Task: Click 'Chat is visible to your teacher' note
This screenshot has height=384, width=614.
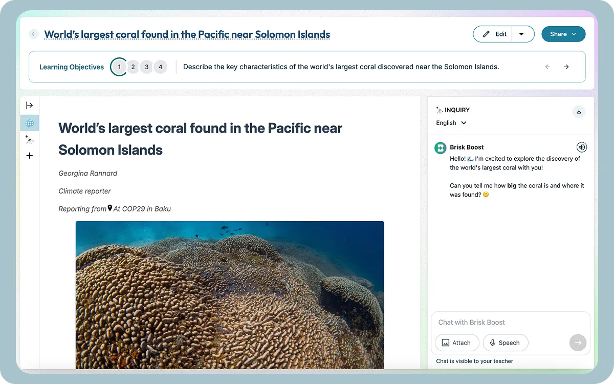Action: click(x=475, y=361)
